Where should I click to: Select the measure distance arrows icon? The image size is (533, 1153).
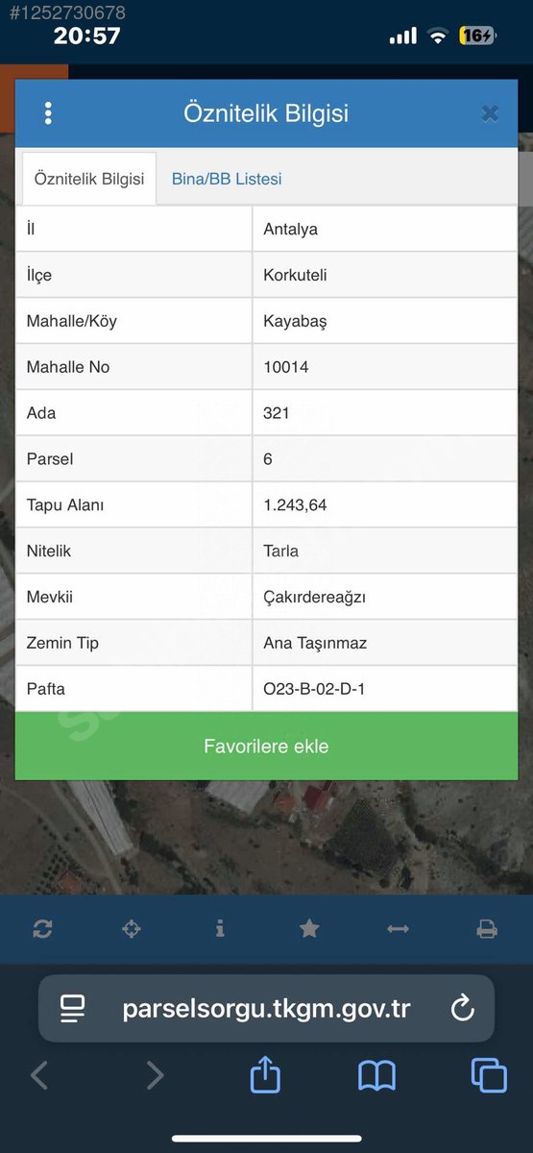(x=398, y=929)
